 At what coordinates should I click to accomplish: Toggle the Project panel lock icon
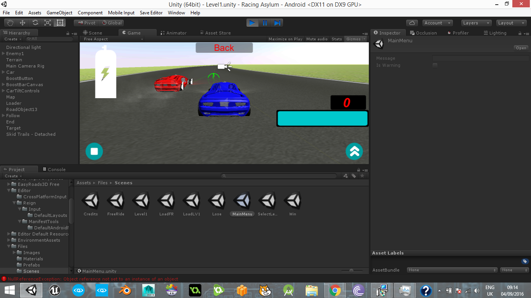(359, 170)
